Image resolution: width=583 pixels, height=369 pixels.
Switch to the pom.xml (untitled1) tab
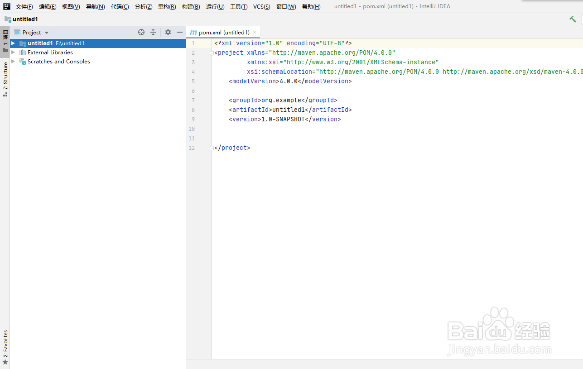click(x=224, y=33)
